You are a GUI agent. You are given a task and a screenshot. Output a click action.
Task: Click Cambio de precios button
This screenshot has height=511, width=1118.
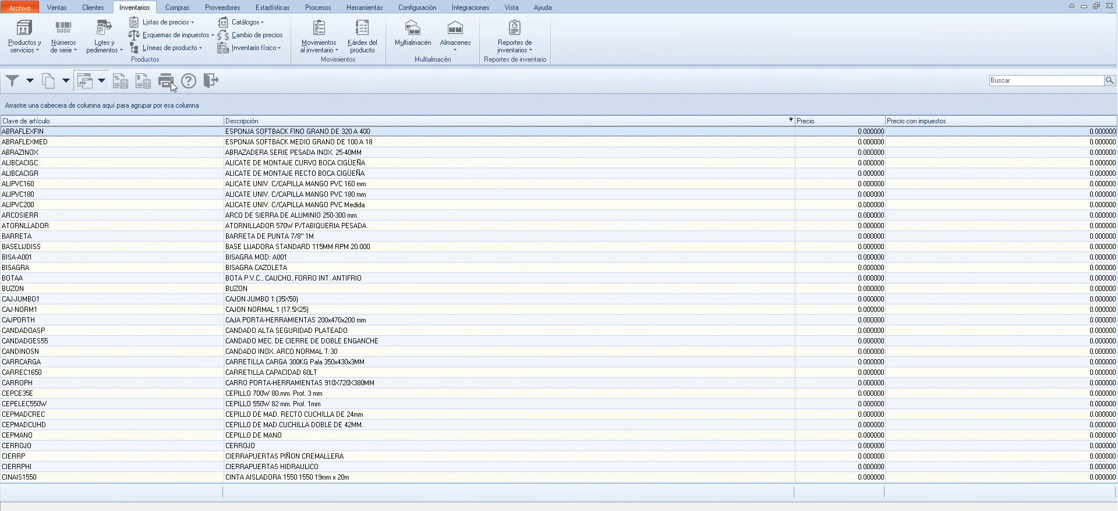256,35
